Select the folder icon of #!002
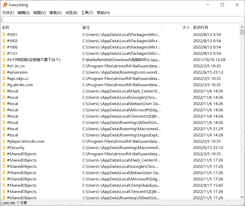Viewport: 245px width, 206px height. coord(4,41)
